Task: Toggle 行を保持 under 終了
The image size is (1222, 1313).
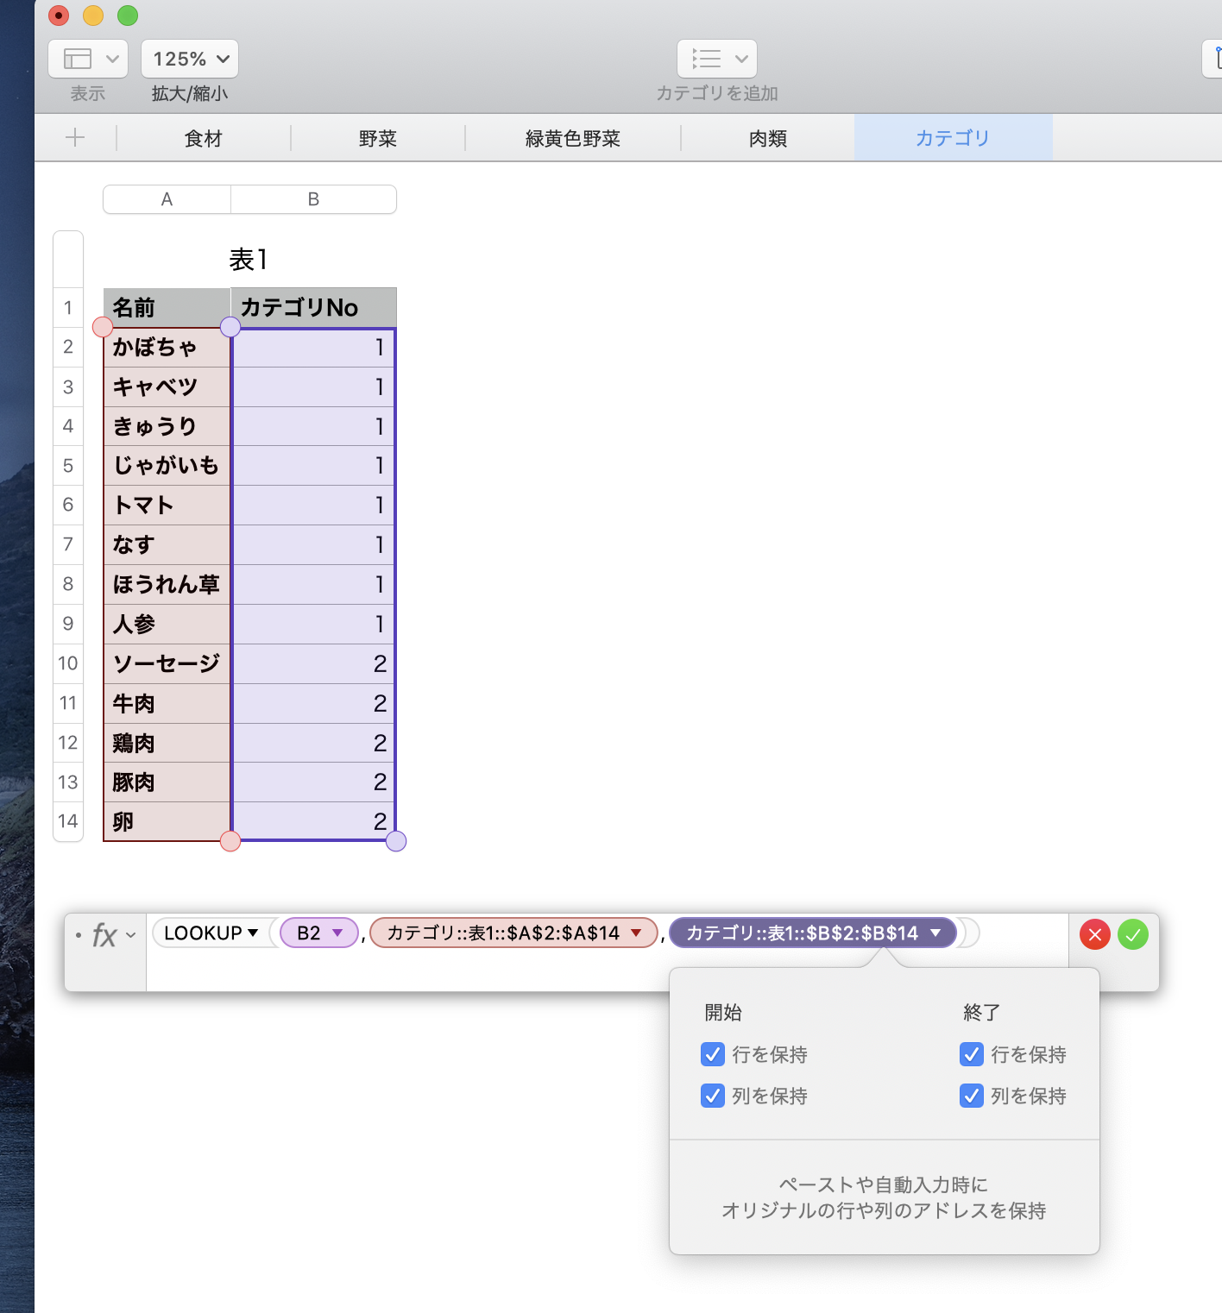Action: 972,1054
